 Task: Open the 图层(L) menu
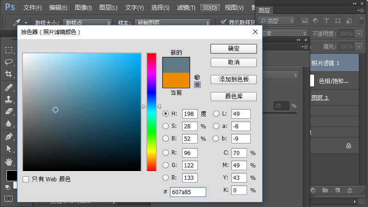pos(108,8)
